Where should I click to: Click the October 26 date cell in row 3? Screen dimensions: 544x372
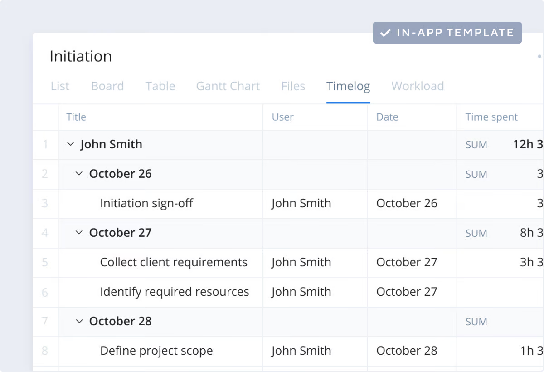click(x=412, y=204)
